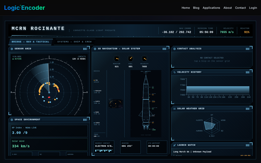Click the Velocity History pulse icon

coord(175,72)
